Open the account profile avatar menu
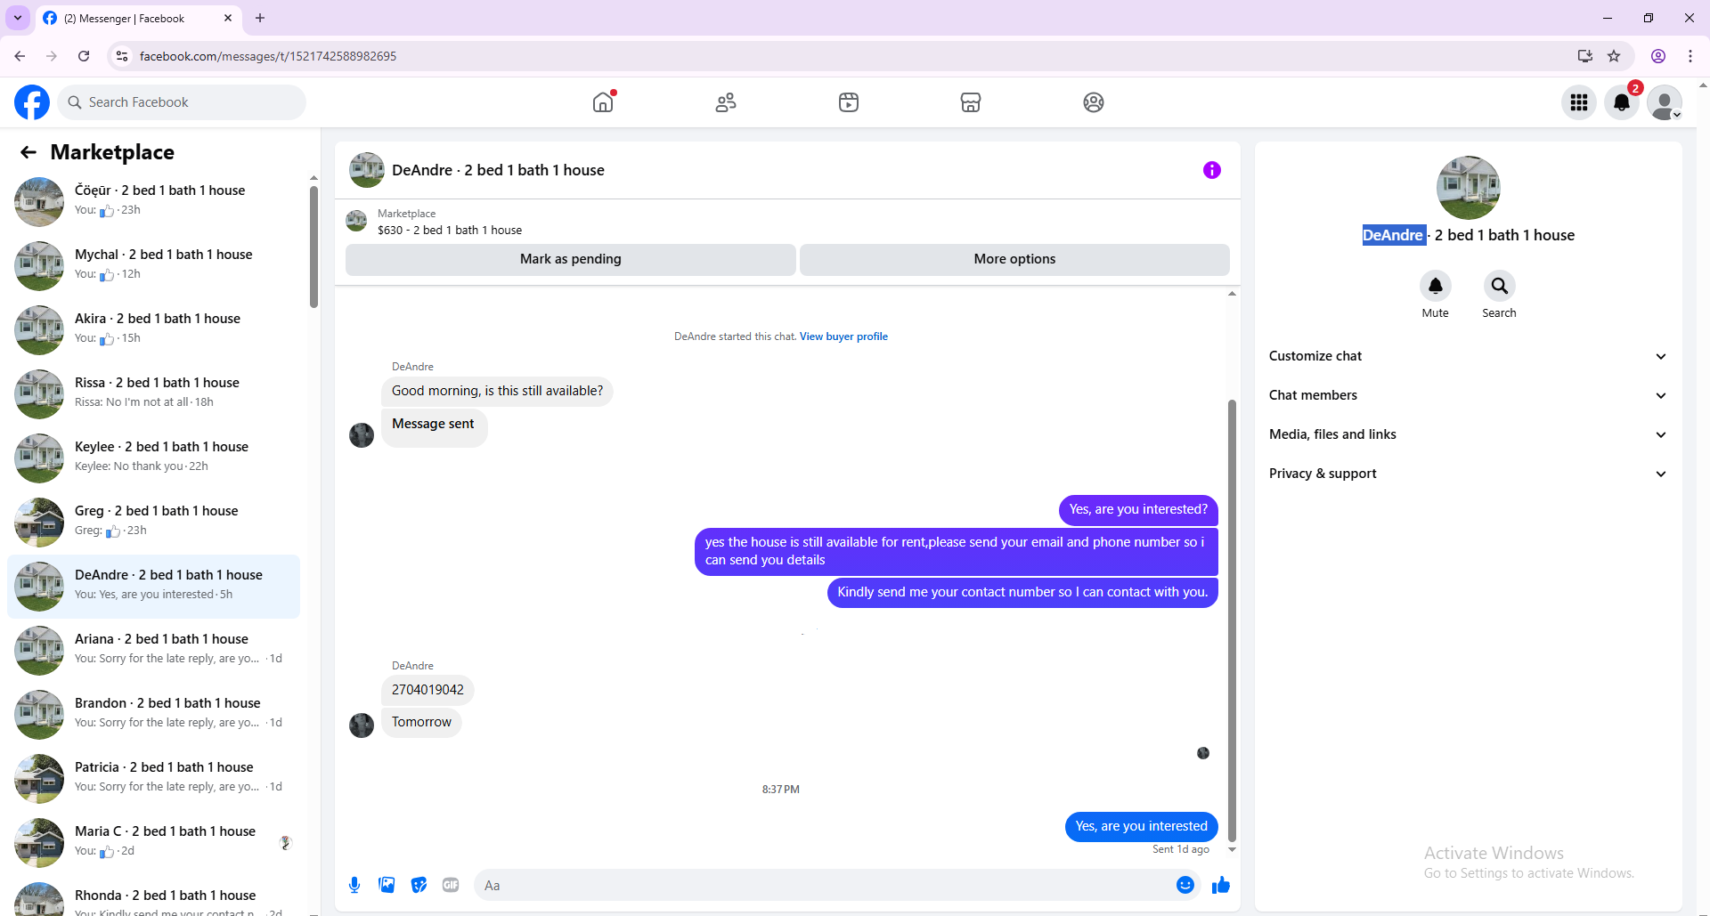Screen dimensions: 1710x916 click(x=1665, y=102)
